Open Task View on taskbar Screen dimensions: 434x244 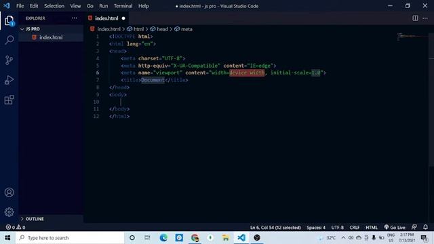[147, 238]
